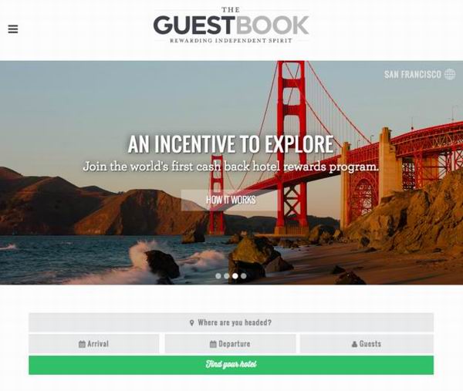Viewport: 463px width, 391px height.
Task: Click the Guests person icon
Action: (355, 344)
